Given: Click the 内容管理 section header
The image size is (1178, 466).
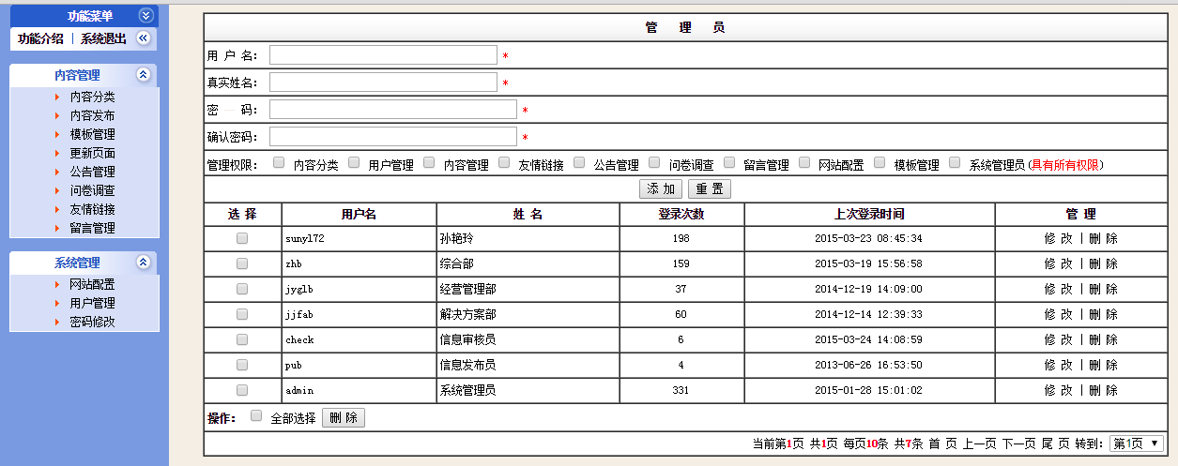Looking at the screenshot, I should 77,75.
